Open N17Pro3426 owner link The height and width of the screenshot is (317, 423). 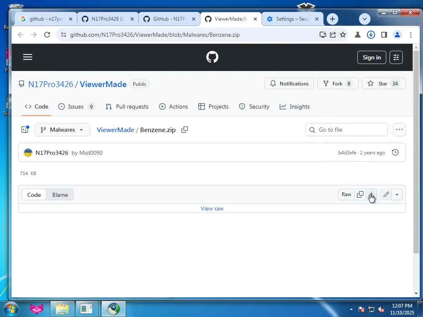[50, 84]
